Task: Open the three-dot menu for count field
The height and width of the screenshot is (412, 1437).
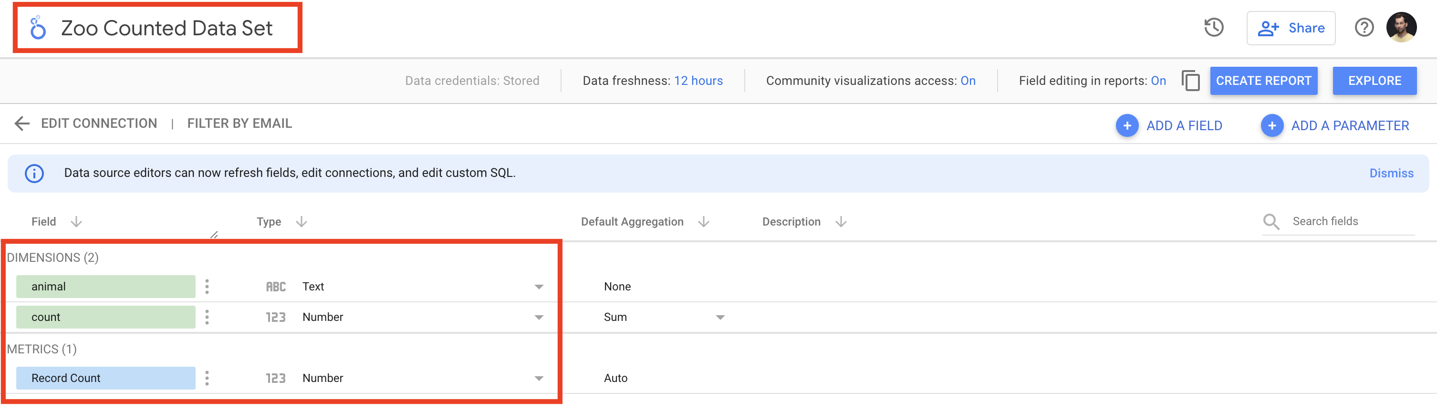Action: [207, 317]
